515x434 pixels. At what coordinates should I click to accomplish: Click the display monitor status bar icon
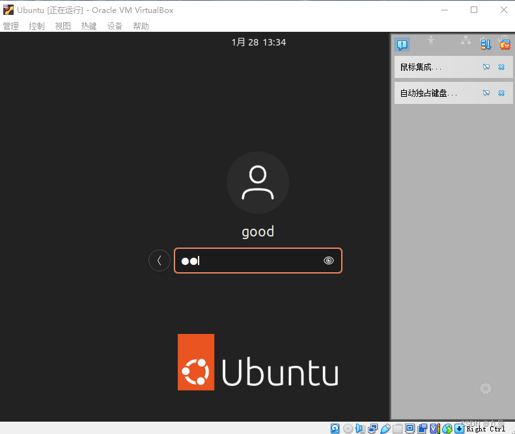410,428
